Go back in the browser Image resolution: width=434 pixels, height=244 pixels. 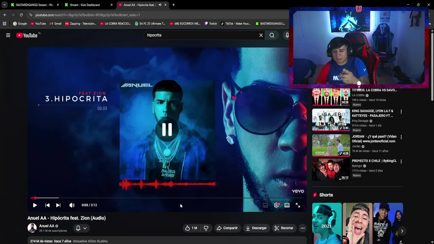(x=5, y=15)
